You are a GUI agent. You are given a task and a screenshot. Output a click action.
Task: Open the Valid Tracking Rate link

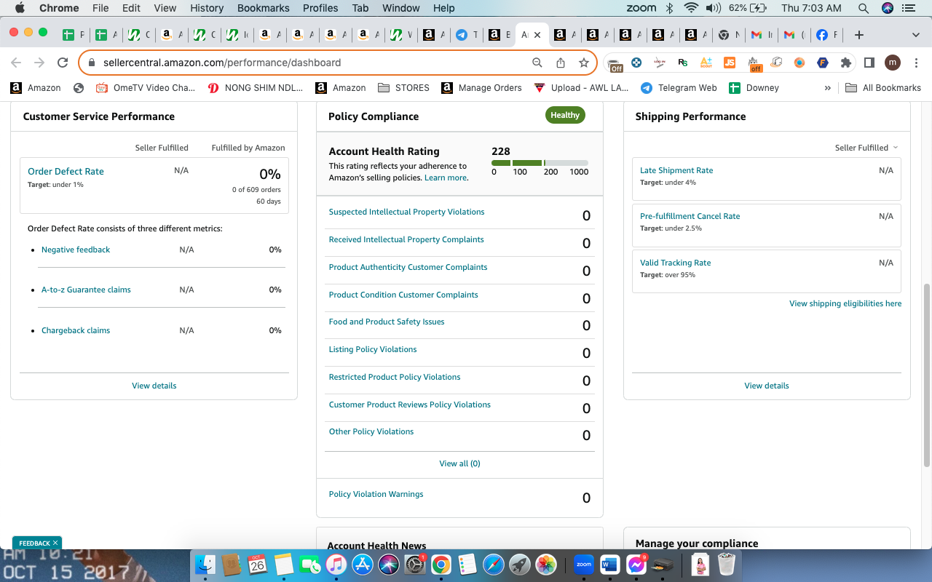coord(675,263)
